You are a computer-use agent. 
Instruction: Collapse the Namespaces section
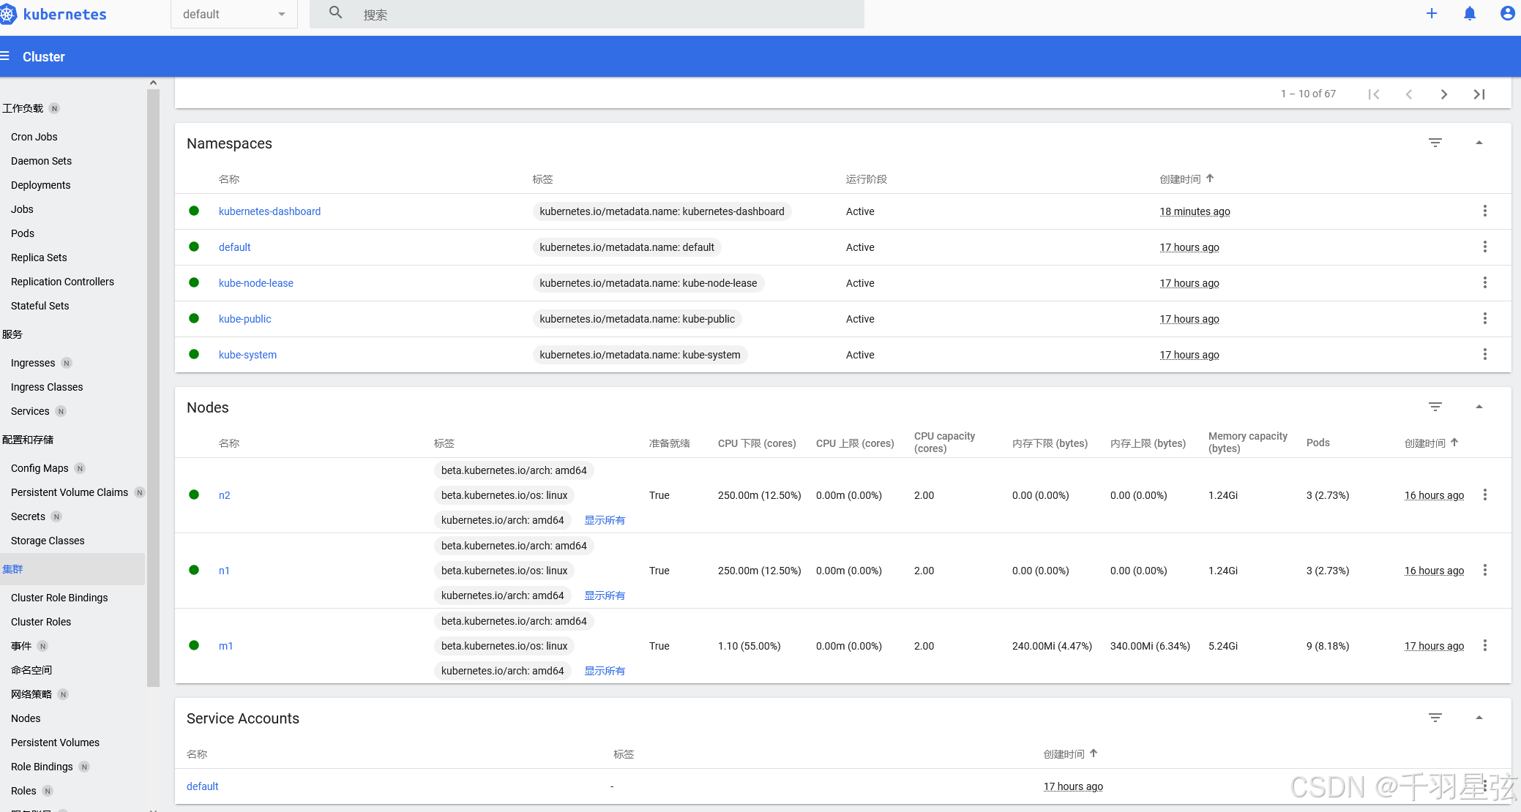point(1479,143)
